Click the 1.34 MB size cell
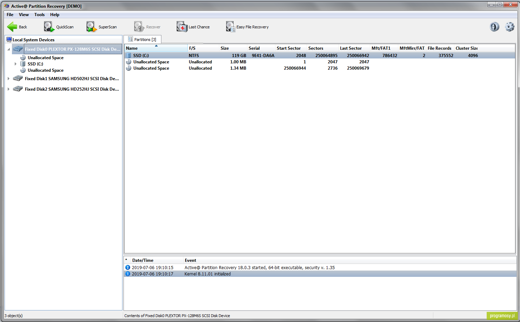Image resolution: width=520 pixels, height=322 pixels. pos(238,68)
